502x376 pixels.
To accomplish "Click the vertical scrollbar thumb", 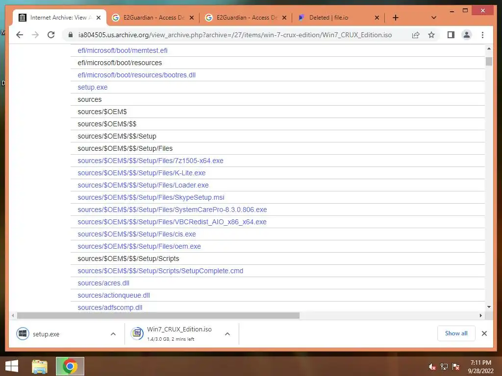I will click(489, 61).
